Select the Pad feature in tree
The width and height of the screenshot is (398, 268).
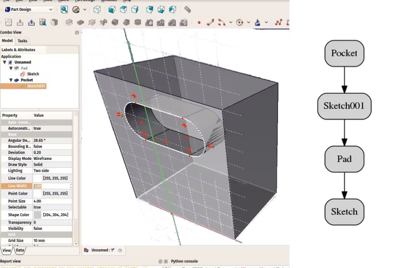[x=24, y=68]
